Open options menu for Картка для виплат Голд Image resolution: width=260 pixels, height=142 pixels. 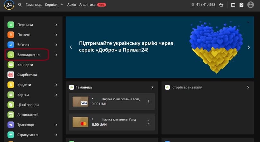(149, 122)
